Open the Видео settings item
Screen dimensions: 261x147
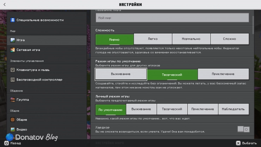pos(47,129)
